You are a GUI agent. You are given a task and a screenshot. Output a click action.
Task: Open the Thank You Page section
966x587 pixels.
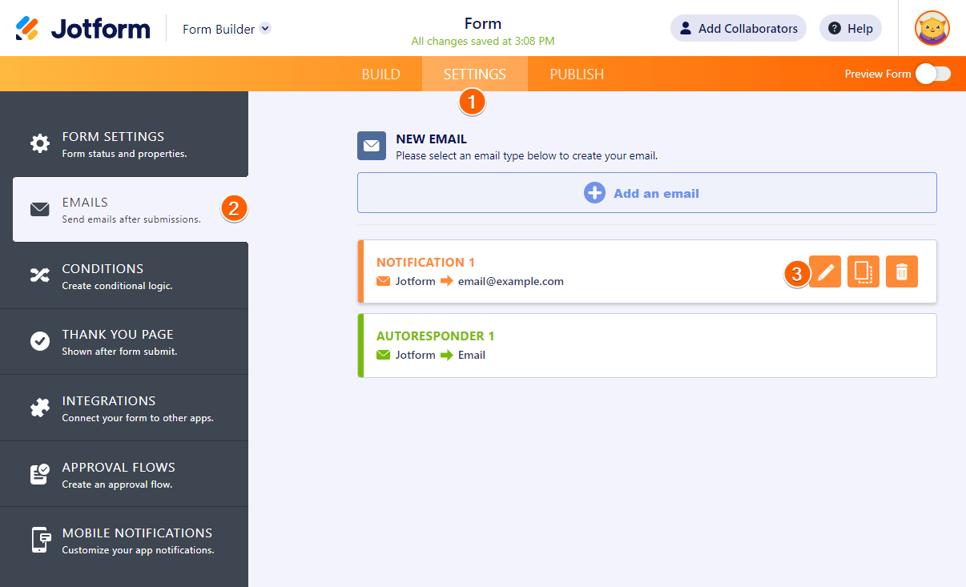(x=124, y=341)
